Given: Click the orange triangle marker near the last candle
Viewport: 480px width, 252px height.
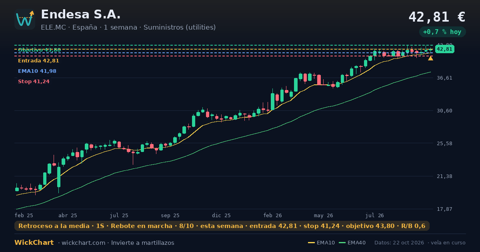Looking at the screenshot, I should (x=430, y=58).
